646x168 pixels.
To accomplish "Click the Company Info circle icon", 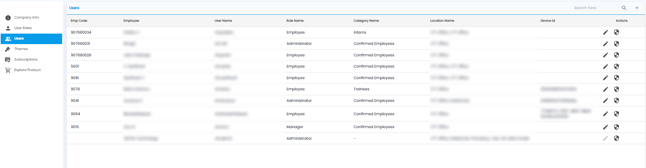I will pyautogui.click(x=8, y=17).
